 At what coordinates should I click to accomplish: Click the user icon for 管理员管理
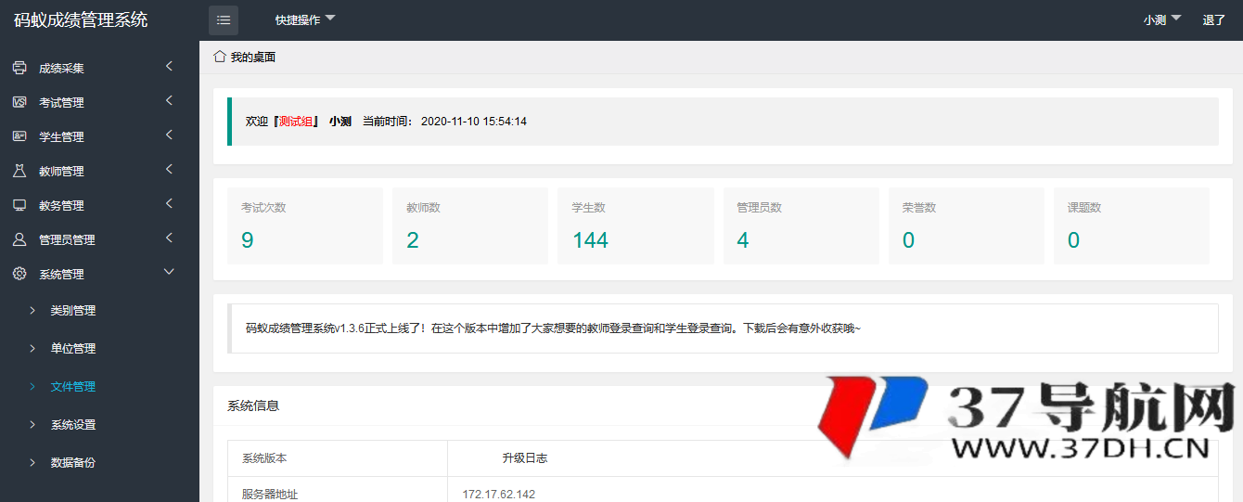(x=19, y=239)
